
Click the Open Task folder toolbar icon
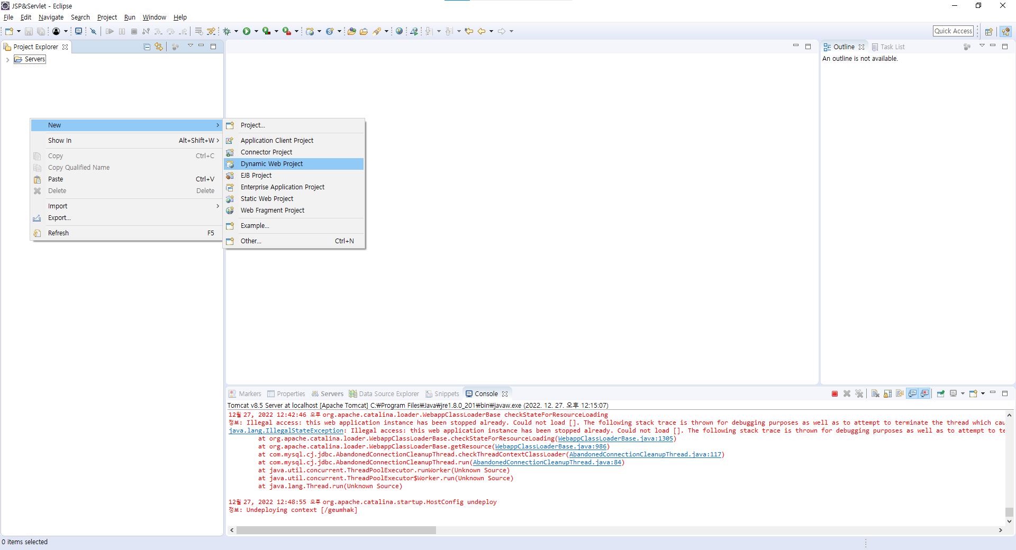coord(364,31)
